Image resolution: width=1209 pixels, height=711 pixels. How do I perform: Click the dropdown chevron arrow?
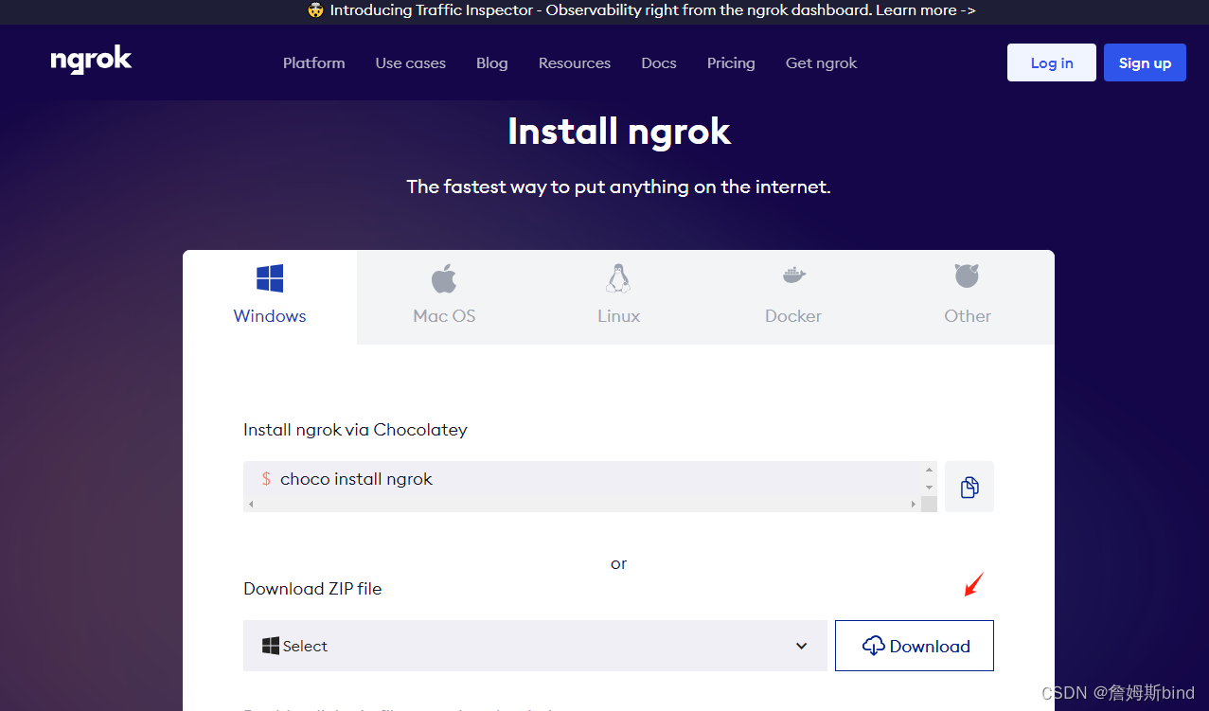click(x=801, y=646)
